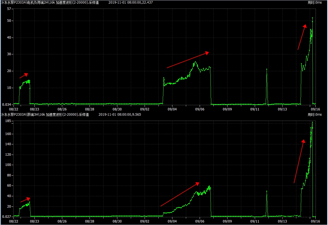Click the 09/04 date label on 电机负荷端 chart
This screenshot has width=328, height=225.
coord(172,109)
